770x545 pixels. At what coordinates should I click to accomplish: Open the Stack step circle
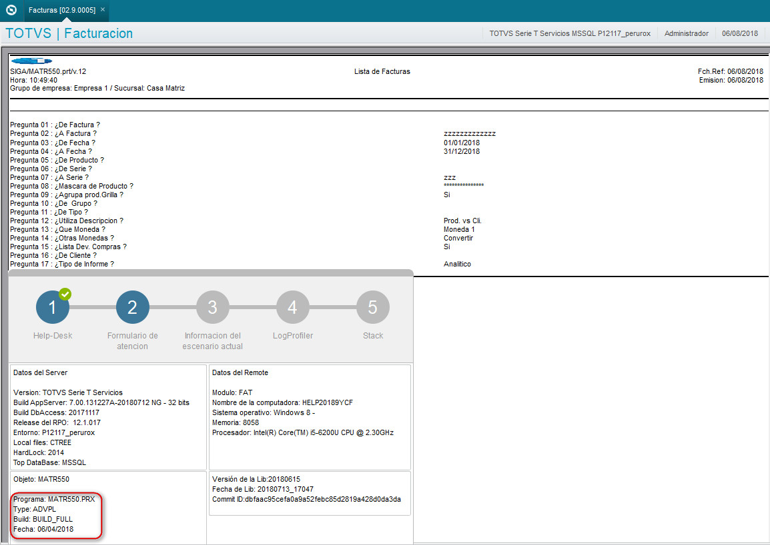point(372,306)
